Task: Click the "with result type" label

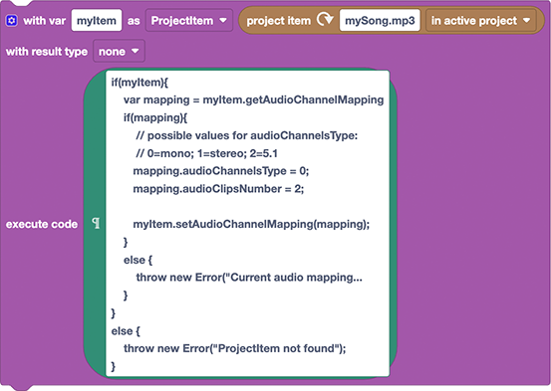Action: click(47, 52)
